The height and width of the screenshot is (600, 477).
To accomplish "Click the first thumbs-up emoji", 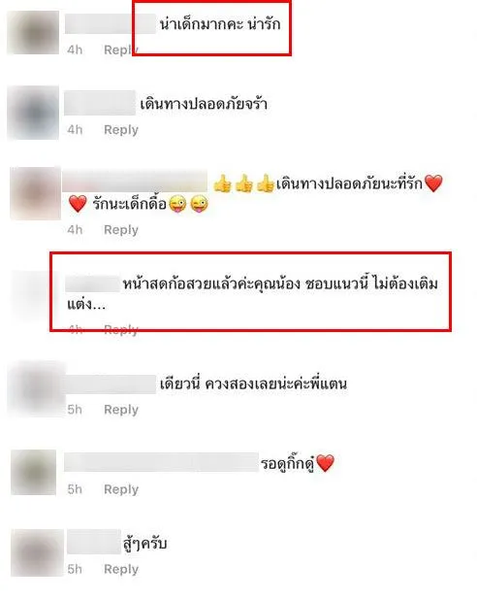I will click(x=222, y=183).
